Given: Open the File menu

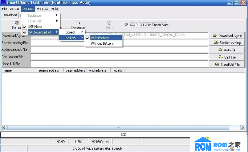Looking at the screenshot, I should [4, 9].
